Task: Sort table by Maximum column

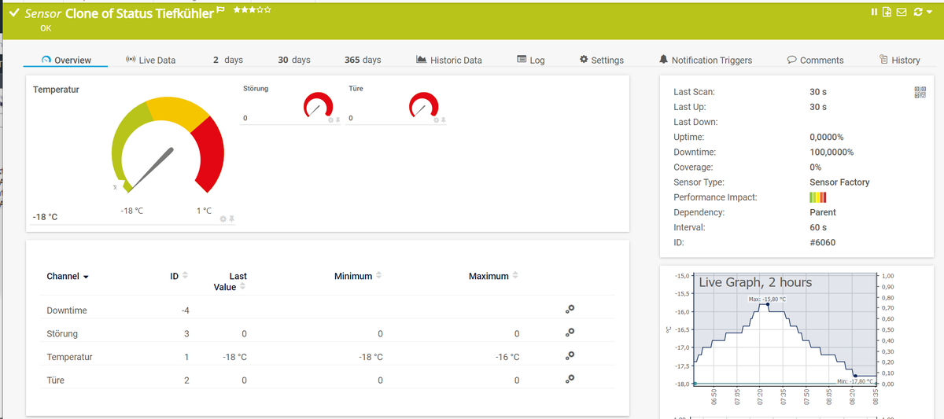Action: click(x=493, y=276)
